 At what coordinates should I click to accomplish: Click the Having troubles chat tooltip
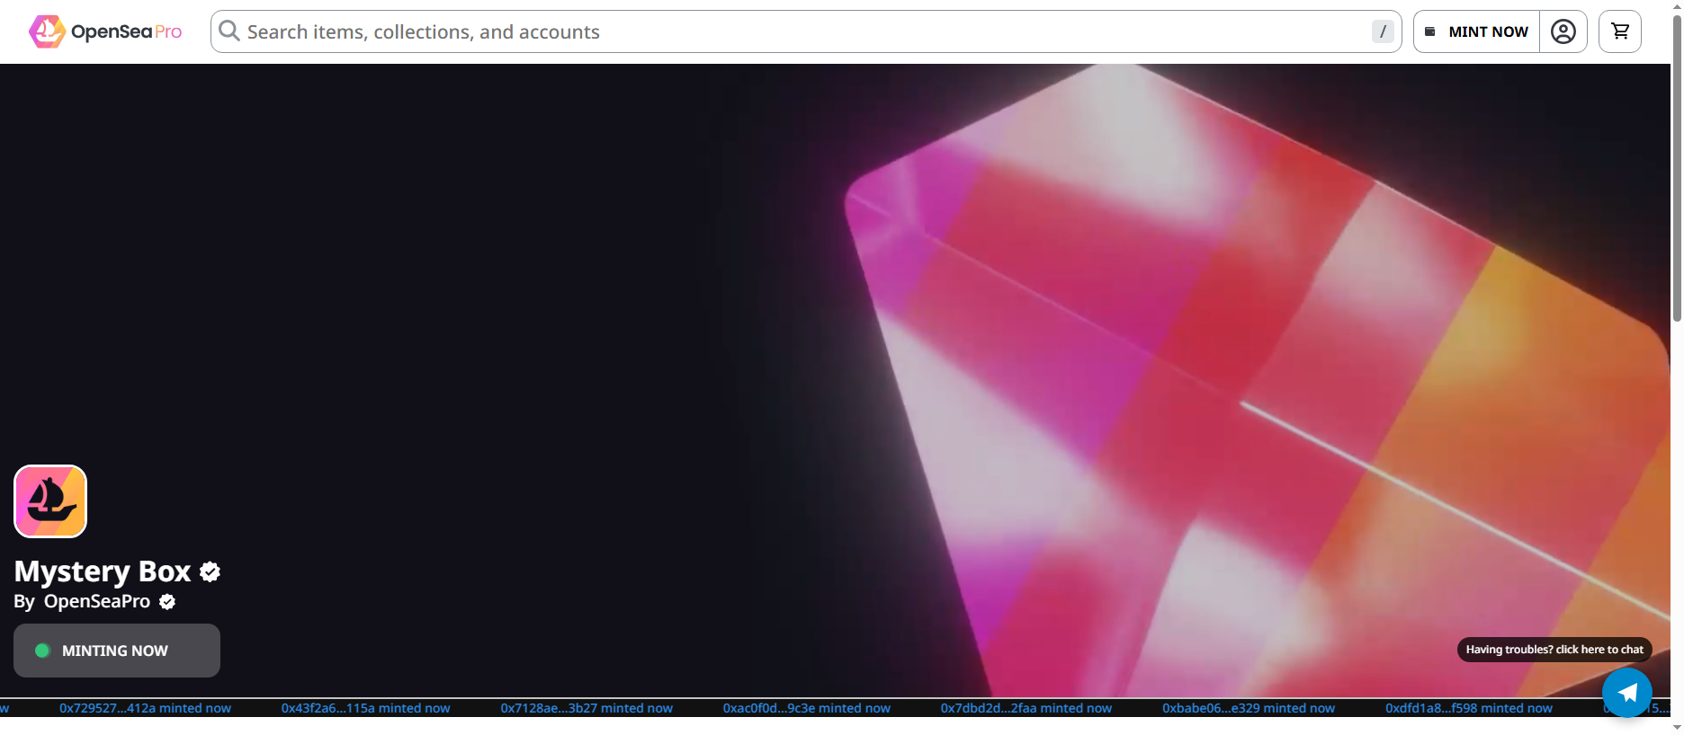[x=1554, y=650]
